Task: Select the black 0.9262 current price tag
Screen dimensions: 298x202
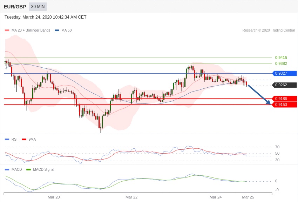Action: coord(284,85)
